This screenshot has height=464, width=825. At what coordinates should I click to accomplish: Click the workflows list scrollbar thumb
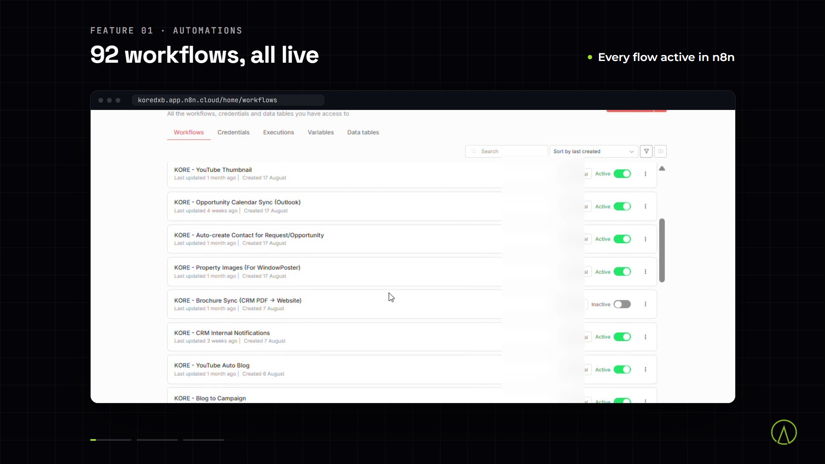[x=662, y=250]
